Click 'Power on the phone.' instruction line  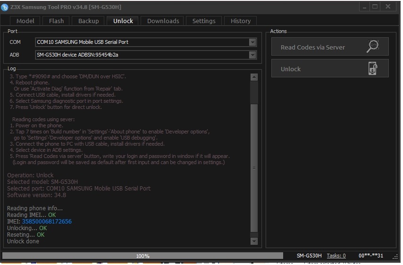pyautogui.click(x=36, y=125)
